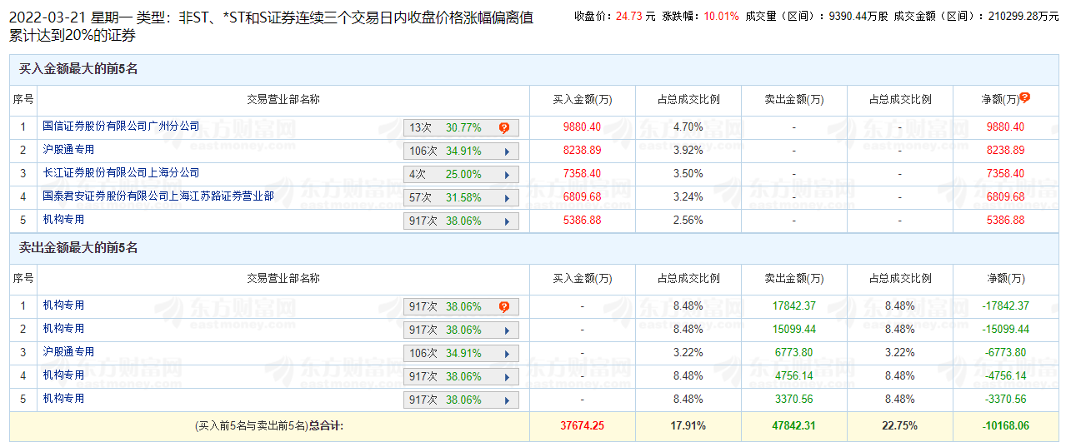Click arrow icon in buy-side 沪股通专用 row
Image resolution: width=1066 pixels, height=447 pixels.
click(506, 151)
